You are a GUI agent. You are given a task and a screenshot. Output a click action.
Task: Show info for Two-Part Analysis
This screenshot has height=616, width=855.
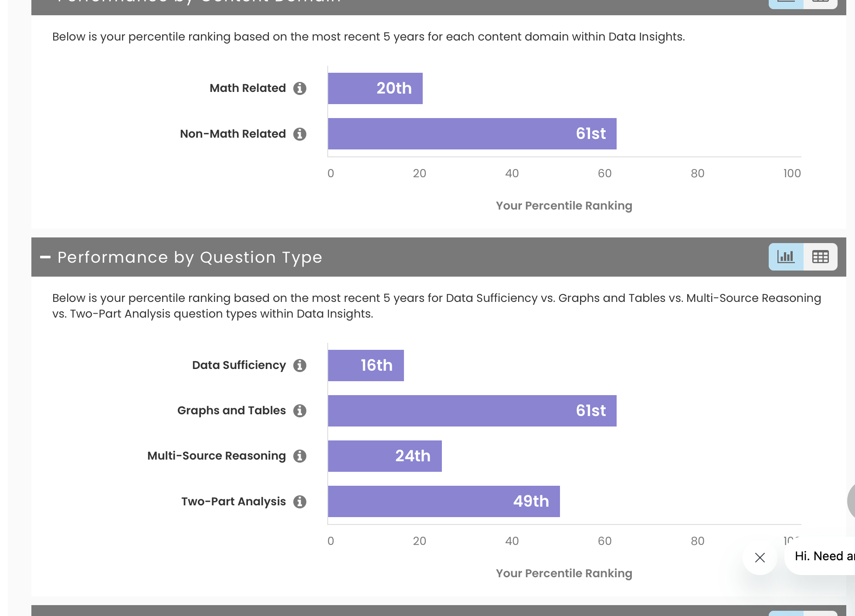(300, 501)
